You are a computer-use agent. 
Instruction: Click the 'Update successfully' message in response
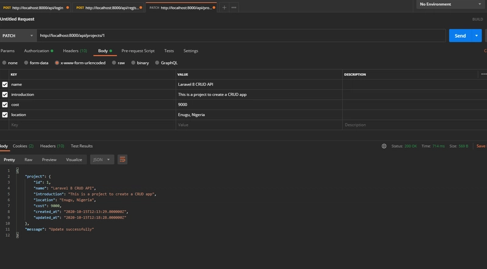[71, 229]
